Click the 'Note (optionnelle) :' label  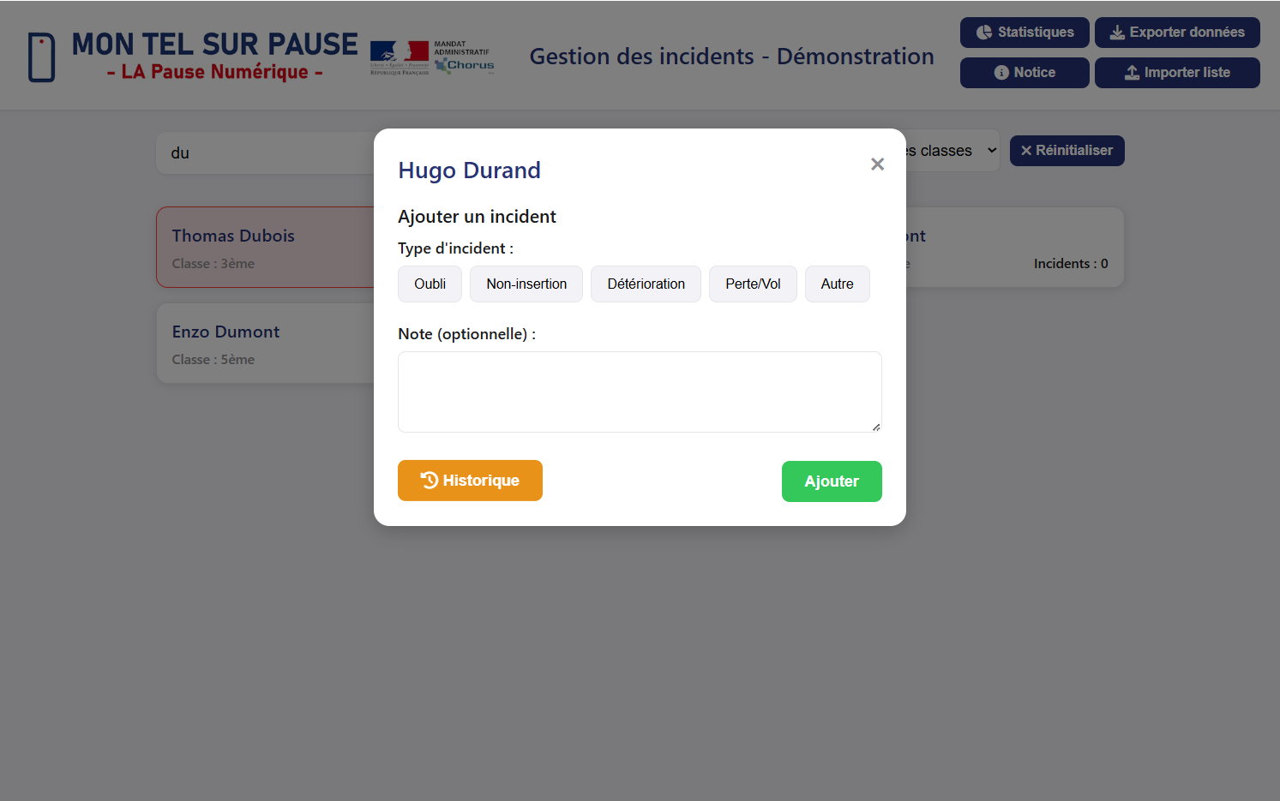(x=466, y=334)
